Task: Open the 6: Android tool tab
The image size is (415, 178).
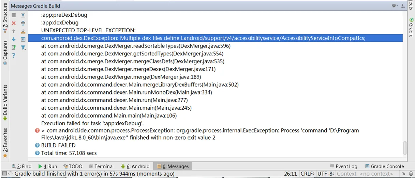Action: [x=135, y=166]
